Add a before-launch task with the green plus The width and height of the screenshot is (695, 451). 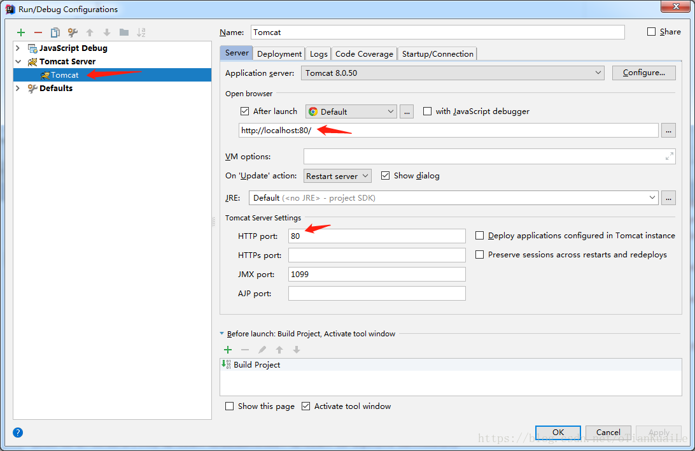[228, 350]
